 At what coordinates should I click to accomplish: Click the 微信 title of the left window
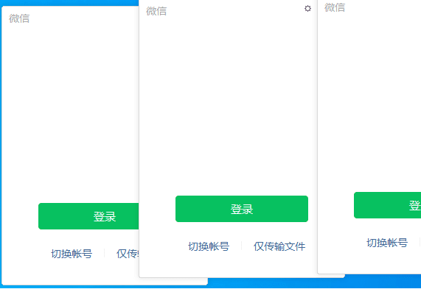[x=19, y=18]
